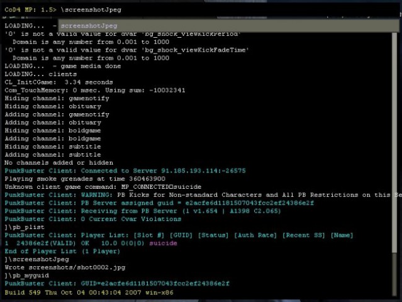The width and height of the screenshot is (402, 302).
Task: Click the 'Connected to Server' PunkBuster line
Action: 125,171
